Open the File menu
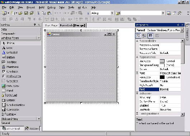Screen dimensions: 190x136 point(4,8)
